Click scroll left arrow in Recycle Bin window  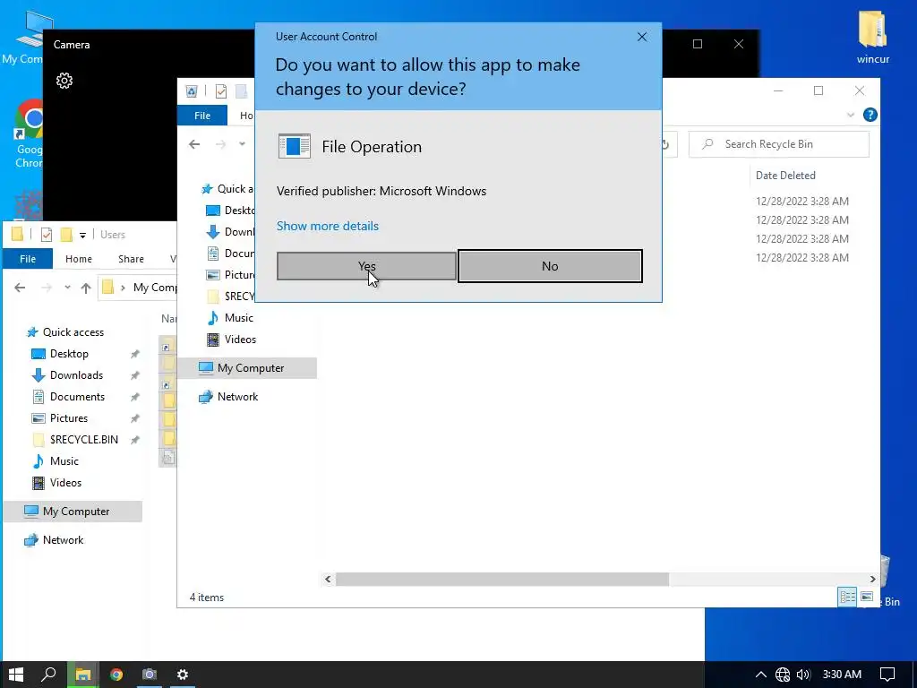tap(328, 580)
